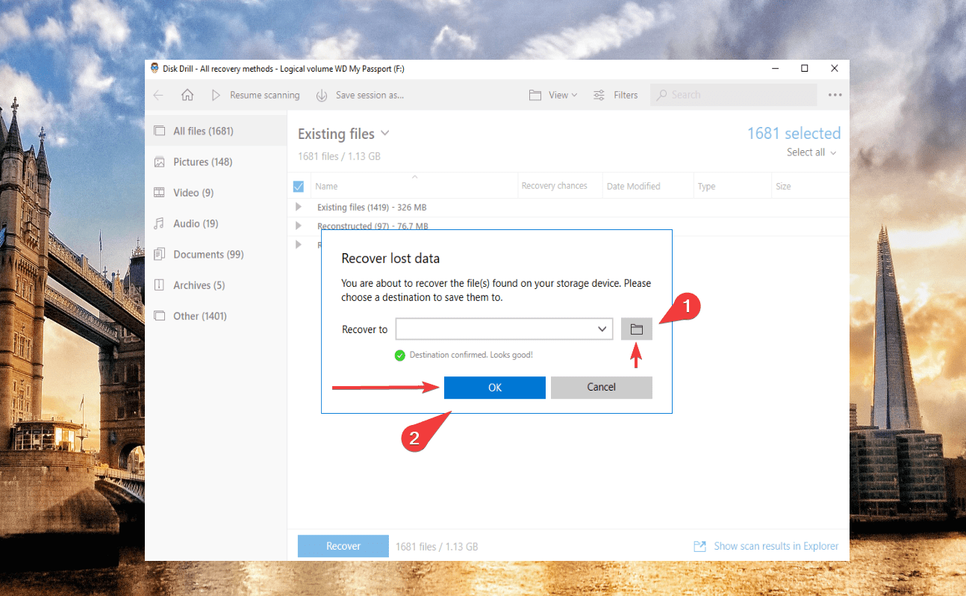Click the browse folder button
Image resolution: width=966 pixels, height=596 pixels.
tap(637, 329)
